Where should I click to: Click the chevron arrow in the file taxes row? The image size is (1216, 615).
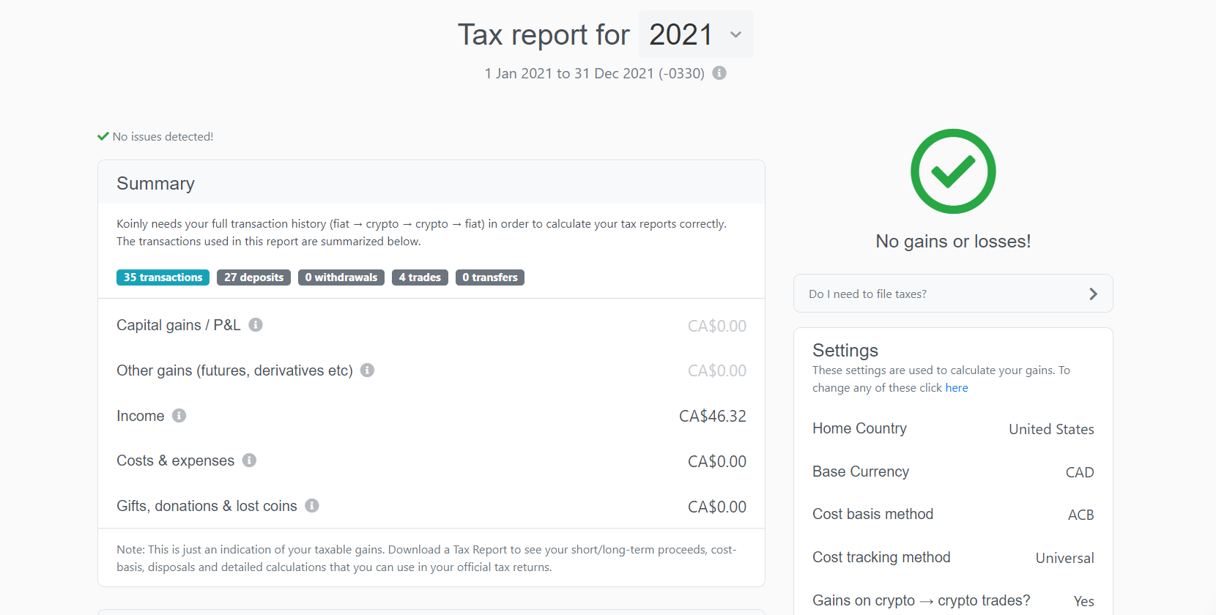1093,294
